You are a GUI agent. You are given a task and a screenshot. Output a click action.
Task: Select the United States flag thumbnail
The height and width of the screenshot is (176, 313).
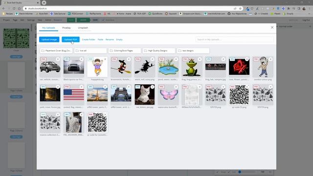point(74,94)
